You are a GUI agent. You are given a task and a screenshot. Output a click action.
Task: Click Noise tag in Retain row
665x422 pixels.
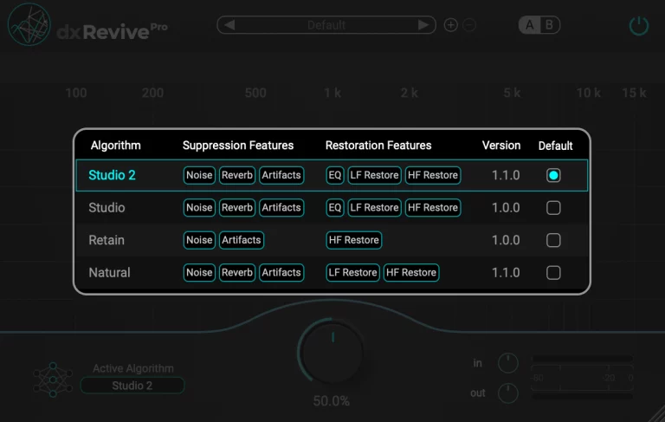point(199,240)
